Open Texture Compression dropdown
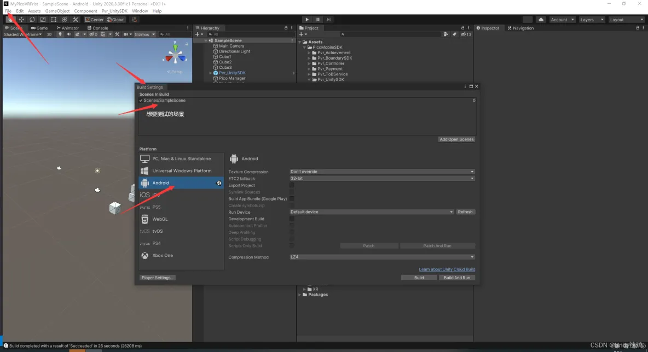648x352 pixels. [x=382, y=172]
